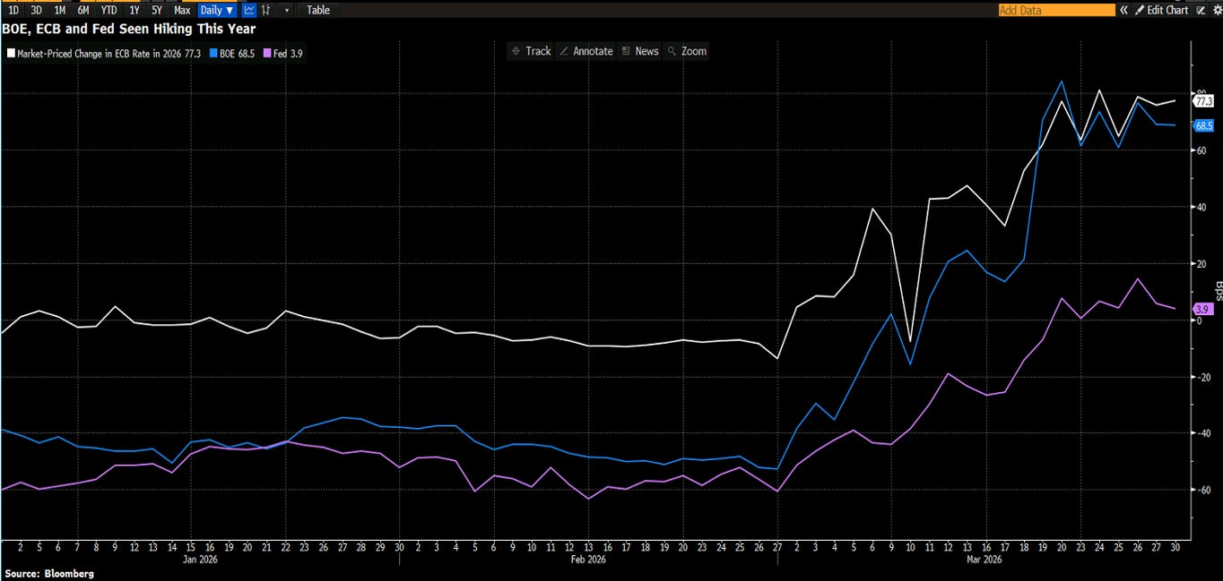Screen dimensions: 1223x581
Task: Collapse panel with double chevron icon
Action: click(1123, 10)
